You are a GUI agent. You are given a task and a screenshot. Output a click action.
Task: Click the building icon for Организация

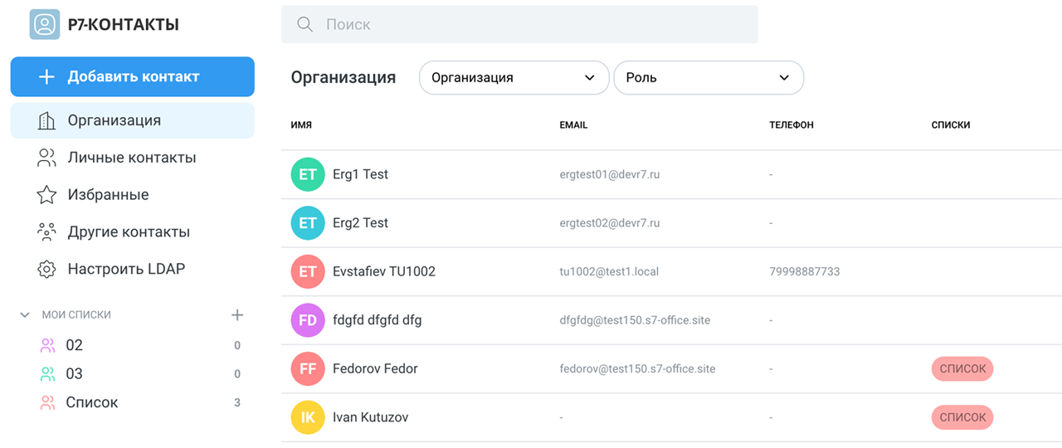(46, 121)
